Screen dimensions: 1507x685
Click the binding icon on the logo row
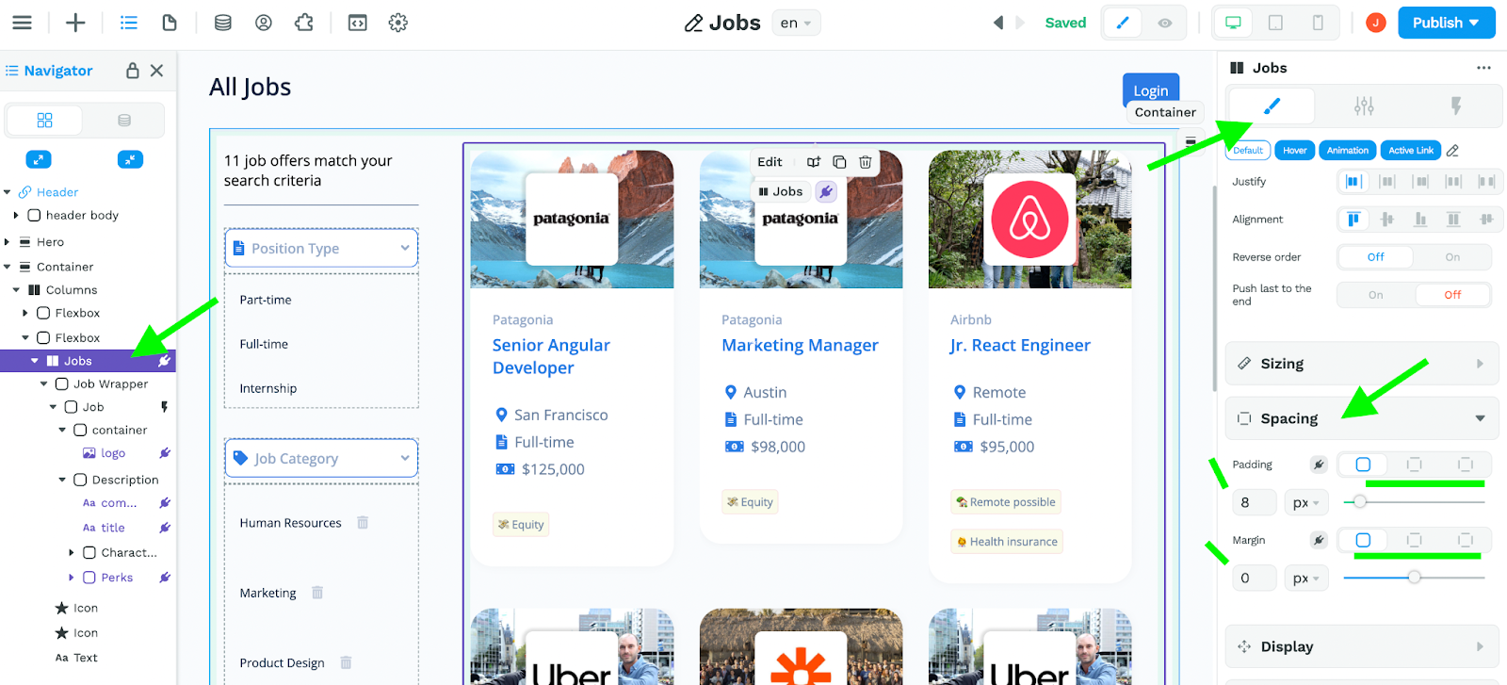[165, 453]
